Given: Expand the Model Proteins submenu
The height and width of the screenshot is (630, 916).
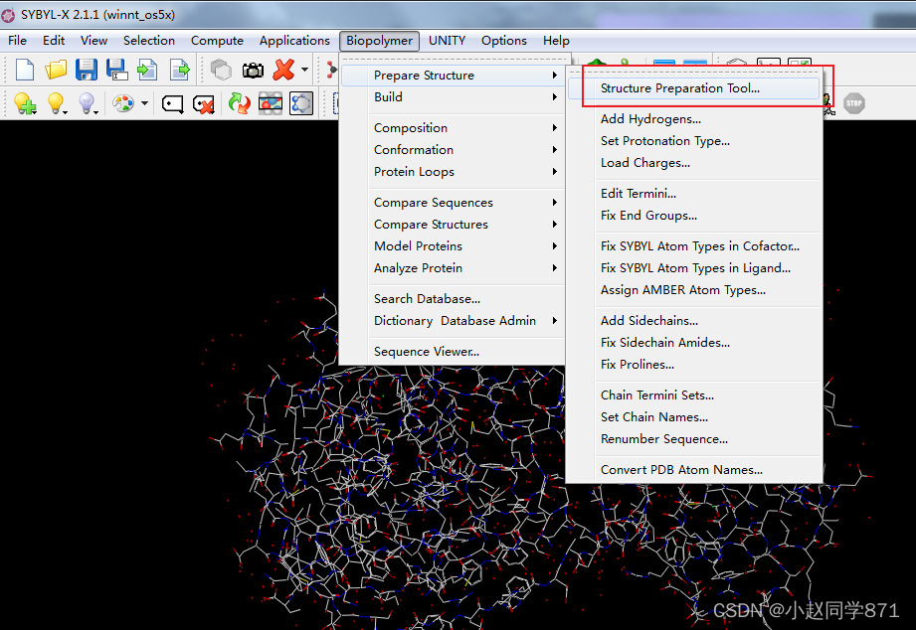Looking at the screenshot, I should 453,246.
